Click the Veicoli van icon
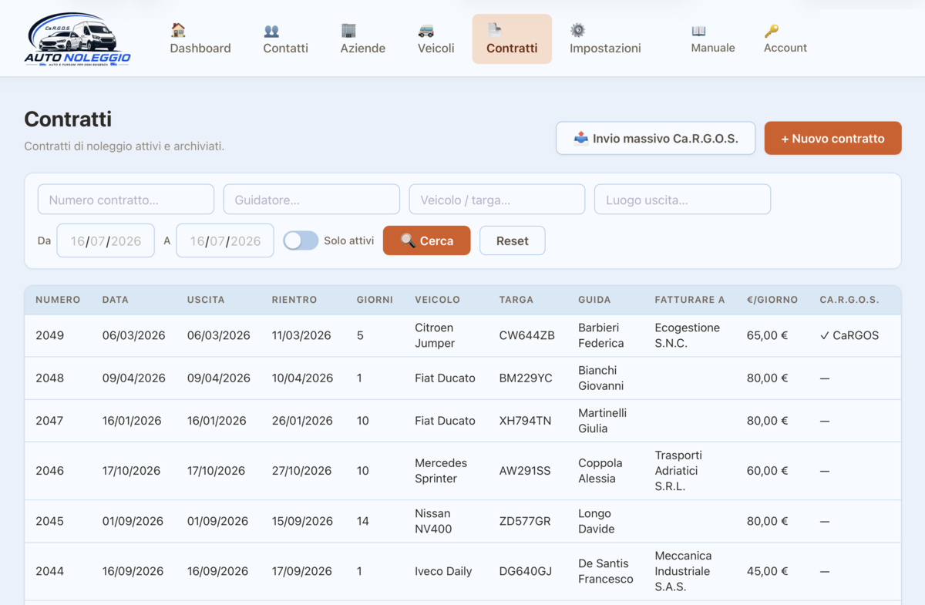Viewport: 925px width, 605px height. tap(425, 31)
